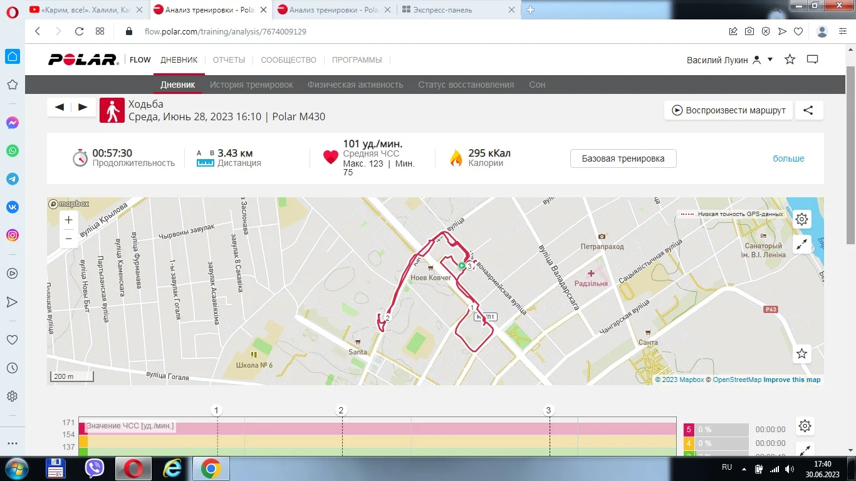Open the favorites star in Polar header
Image resolution: width=856 pixels, height=481 pixels.
(x=790, y=59)
